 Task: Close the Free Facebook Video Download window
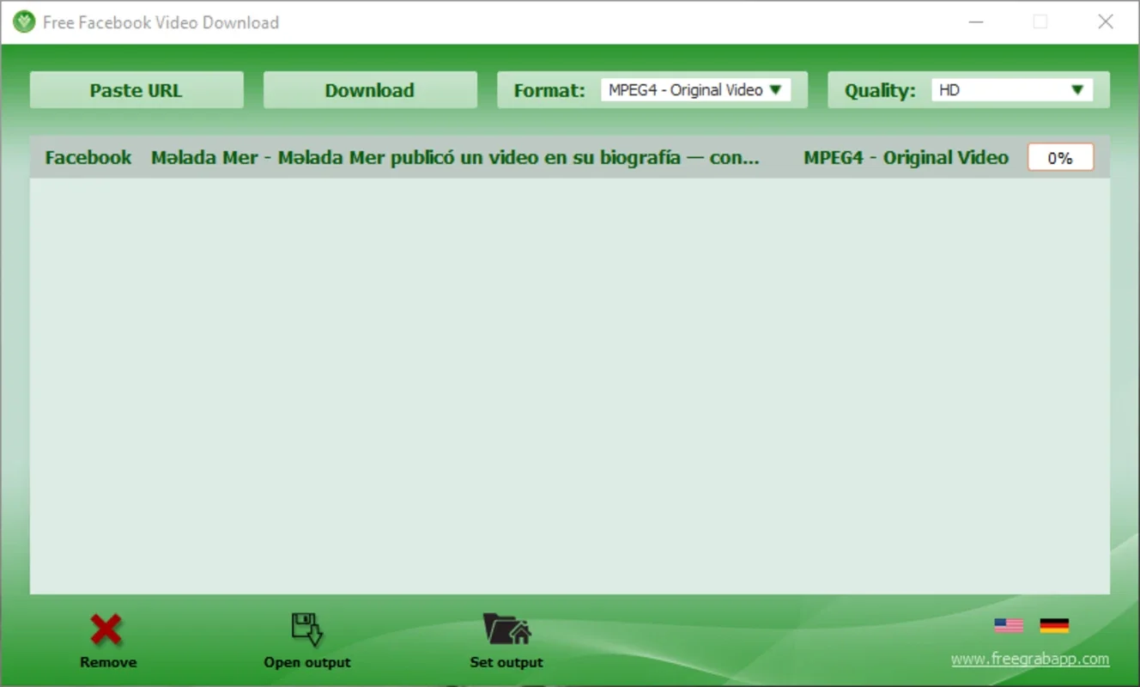[x=1106, y=22]
